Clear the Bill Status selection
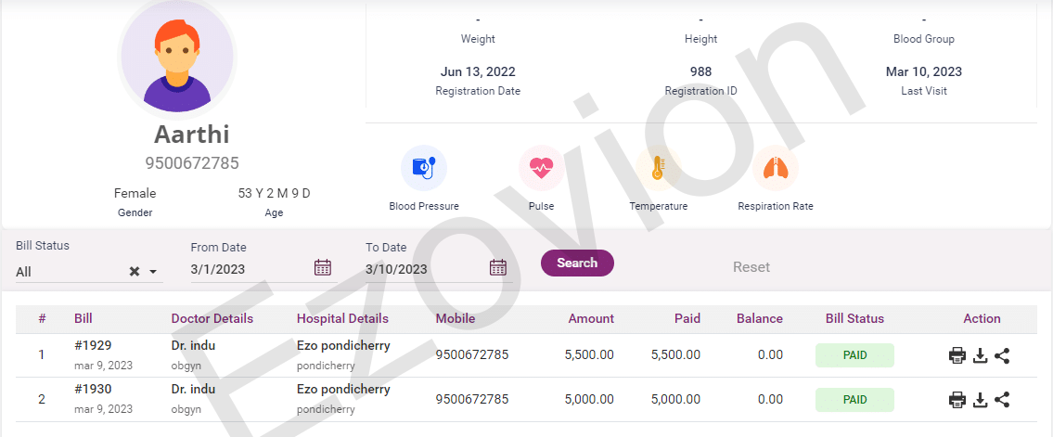This screenshot has width=1053, height=437. click(135, 272)
